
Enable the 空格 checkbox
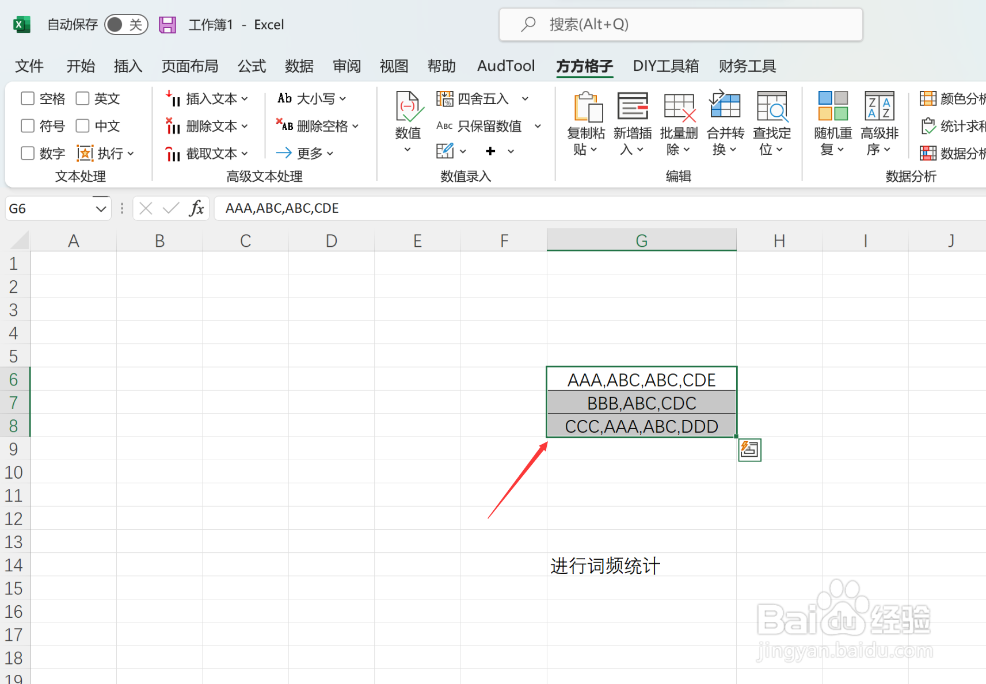pos(27,98)
